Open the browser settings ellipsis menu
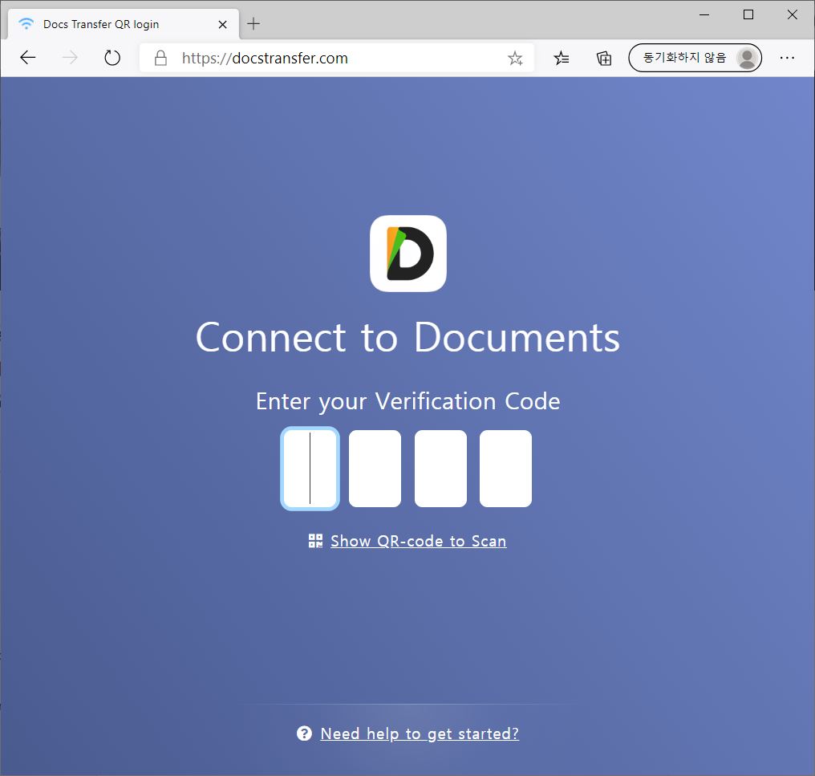Viewport: 815px width, 776px height. (787, 58)
